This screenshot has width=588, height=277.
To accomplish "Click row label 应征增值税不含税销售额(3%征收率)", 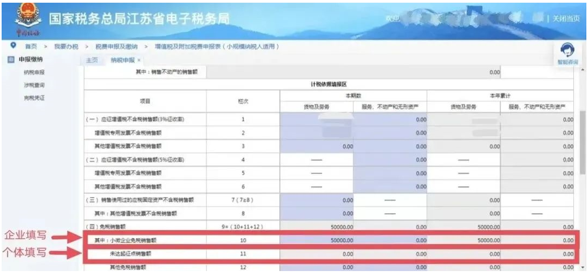I will (135, 119).
